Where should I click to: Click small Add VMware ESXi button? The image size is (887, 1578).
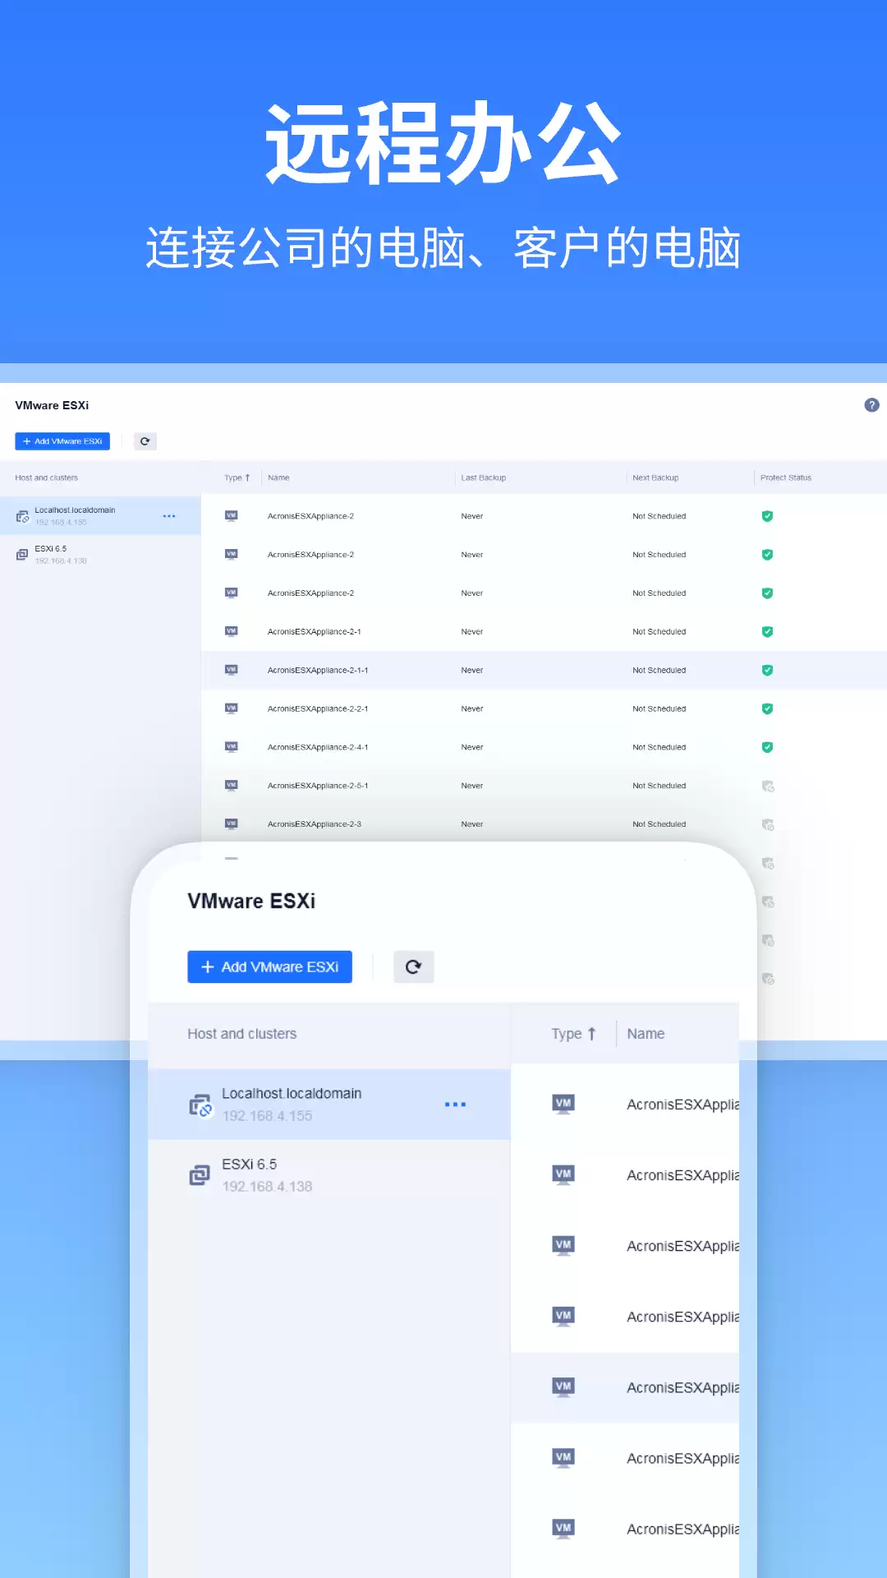tap(62, 441)
